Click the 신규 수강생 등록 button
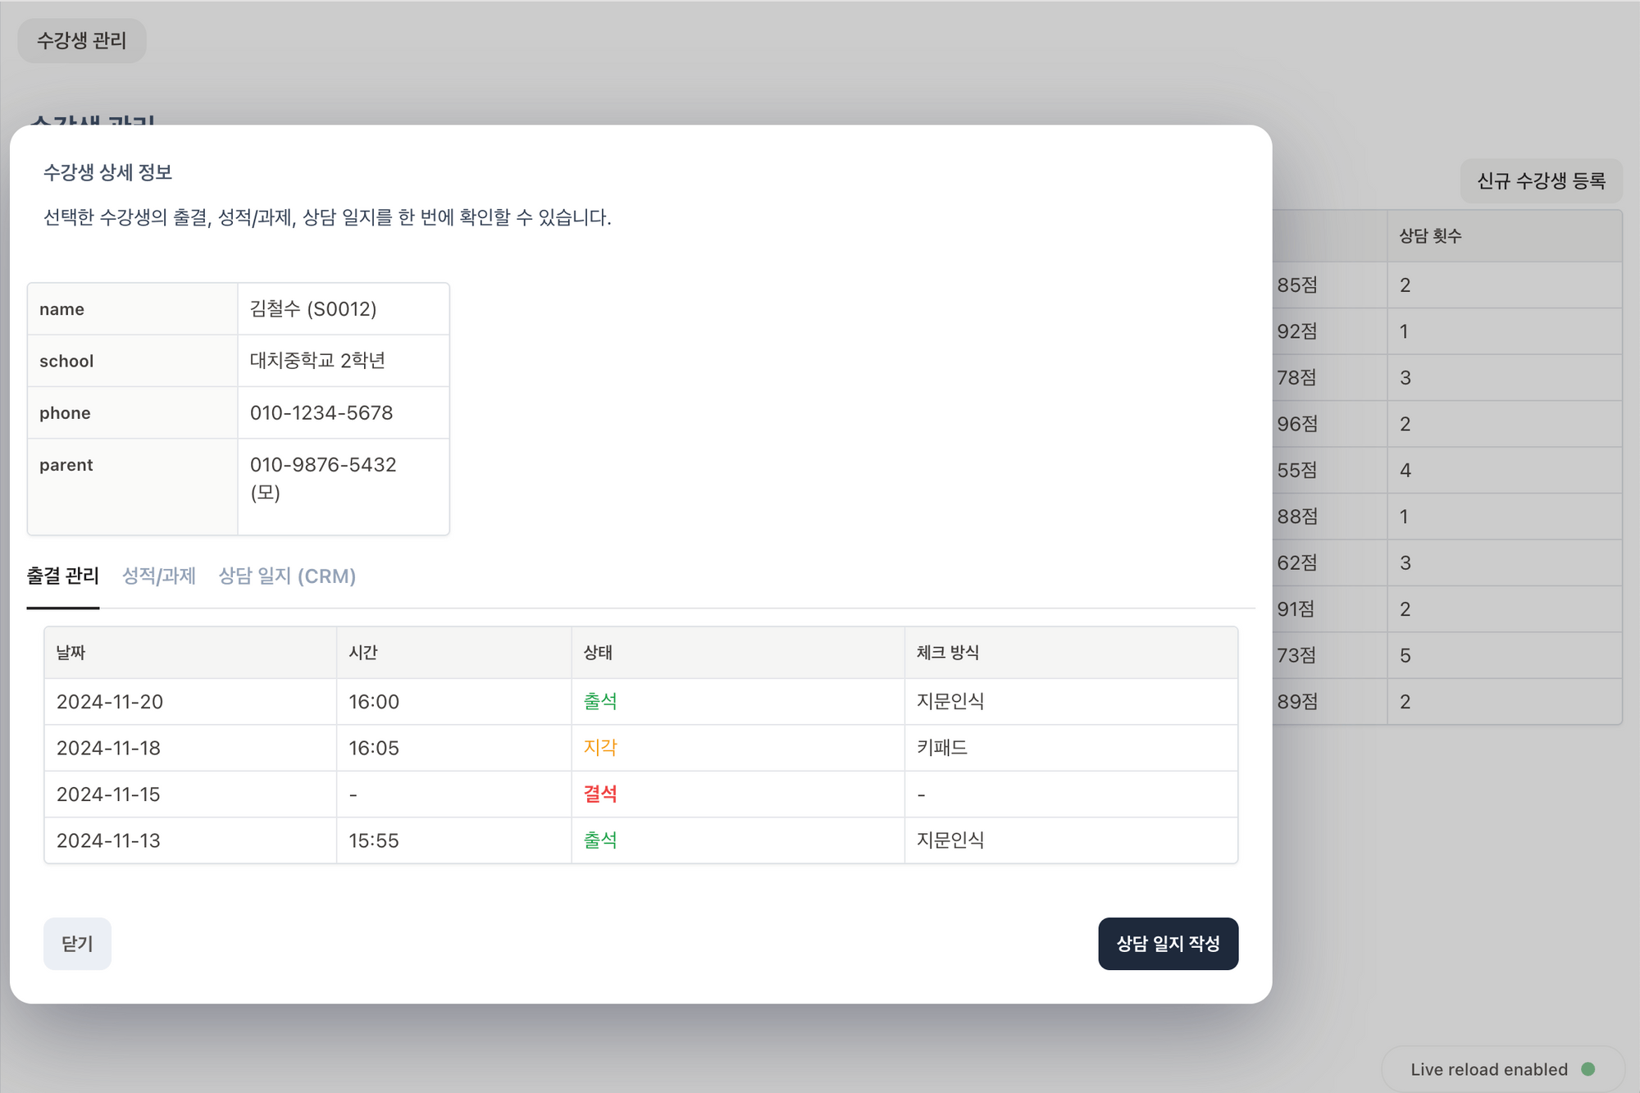This screenshot has height=1093, width=1640. click(1541, 181)
